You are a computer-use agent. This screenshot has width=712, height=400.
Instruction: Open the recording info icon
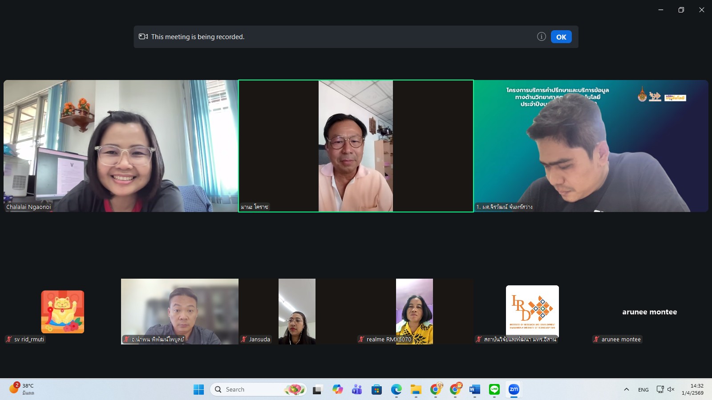pos(541,37)
